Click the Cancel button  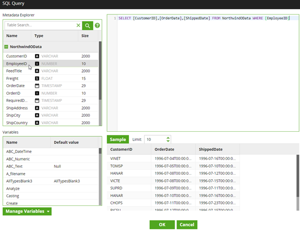click(x=187, y=224)
